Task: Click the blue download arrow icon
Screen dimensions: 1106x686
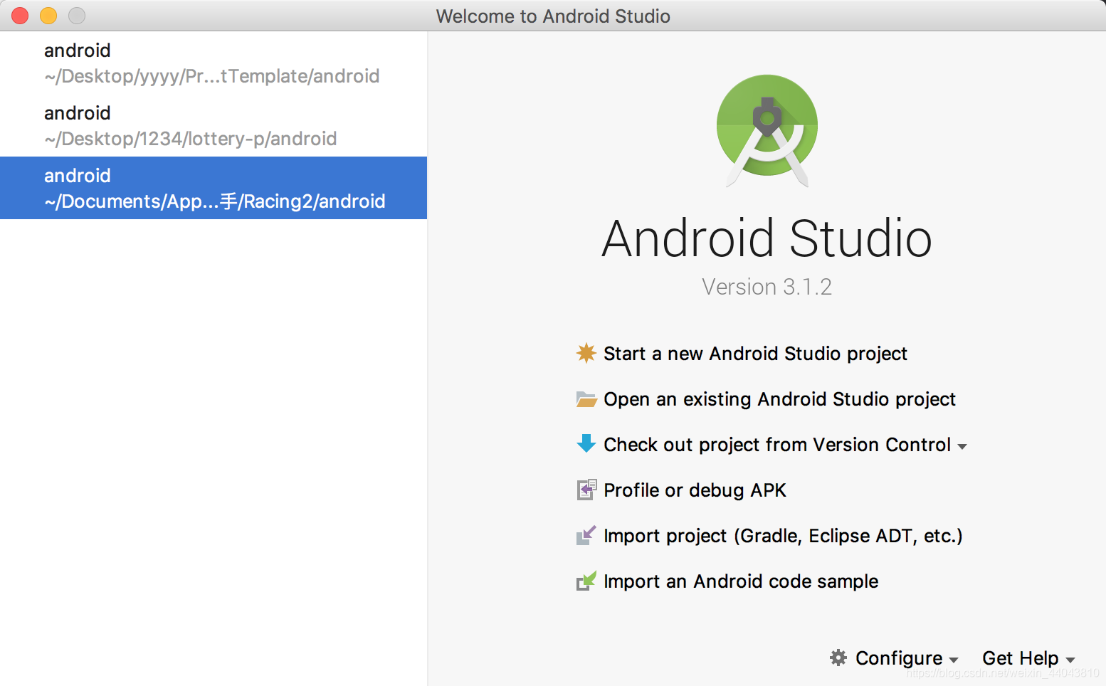Action: click(586, 443)
